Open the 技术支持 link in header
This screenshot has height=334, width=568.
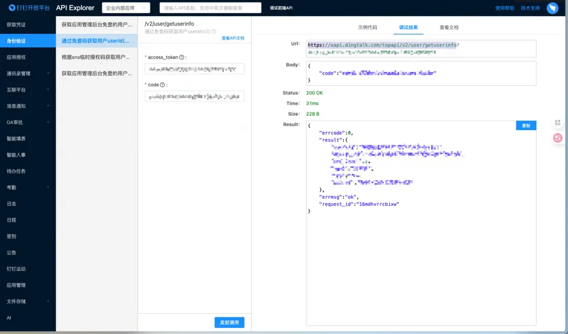point(530,8)
